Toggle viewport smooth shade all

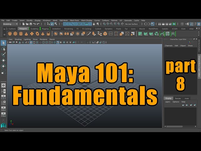(58, 42)
